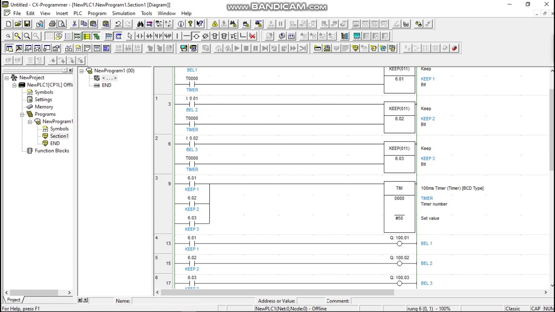The height and width of the screenshot is (312, 555).
Task: Save the project with diskette icon
Action: [x=27, y=24]
